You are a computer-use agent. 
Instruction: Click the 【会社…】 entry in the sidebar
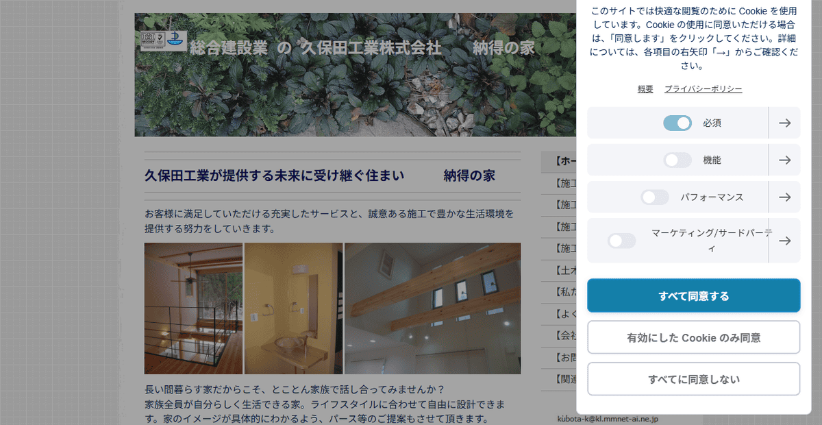pos(562,337)
